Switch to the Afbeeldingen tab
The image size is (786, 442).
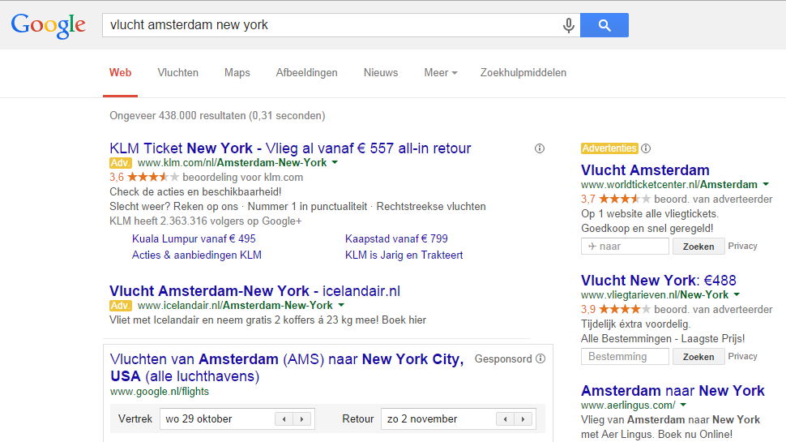click(x=307, y=73)
